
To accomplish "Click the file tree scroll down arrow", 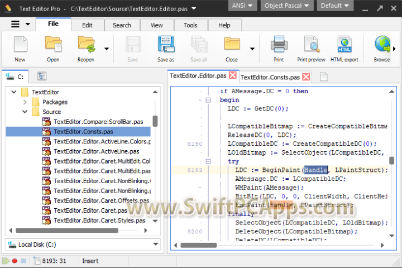I will click(155, 221).
